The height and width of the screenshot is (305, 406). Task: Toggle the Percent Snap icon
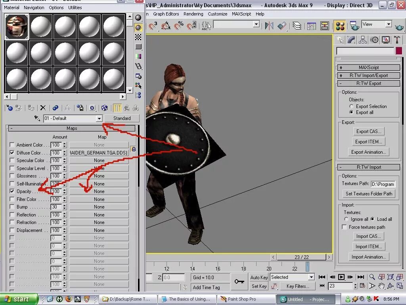pyautogui.click(x=179, y=26)
